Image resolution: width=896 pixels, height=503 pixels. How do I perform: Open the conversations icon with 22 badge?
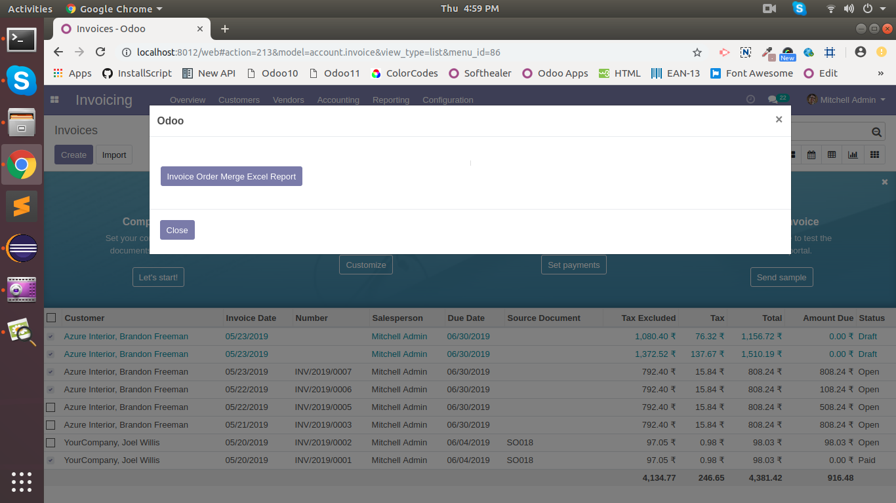pos(773,100)
